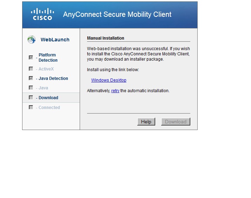251x198 pixels.
Task: Click the retry link
Action: click(115, 91)
